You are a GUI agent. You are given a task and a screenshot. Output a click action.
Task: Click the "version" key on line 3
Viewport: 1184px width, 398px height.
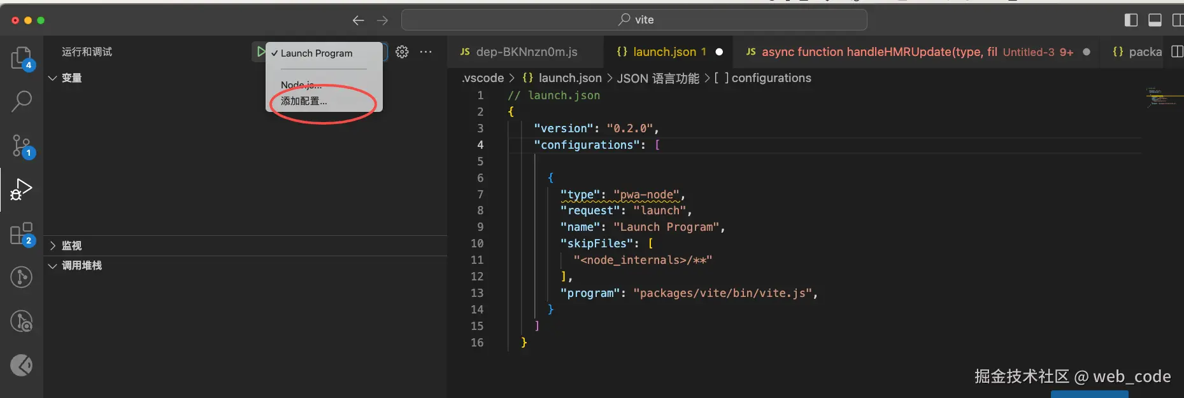pos(564,128)
